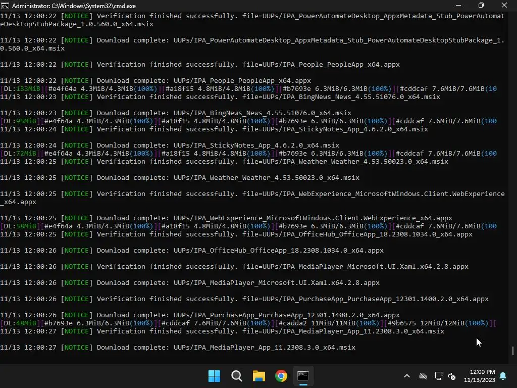Click line Download complete: IPA_MediaPlayer_Microsoft.UI.Xaml.x64.2.8.appx
This screenshot has width=517, height=388.
tap(190, 283)
